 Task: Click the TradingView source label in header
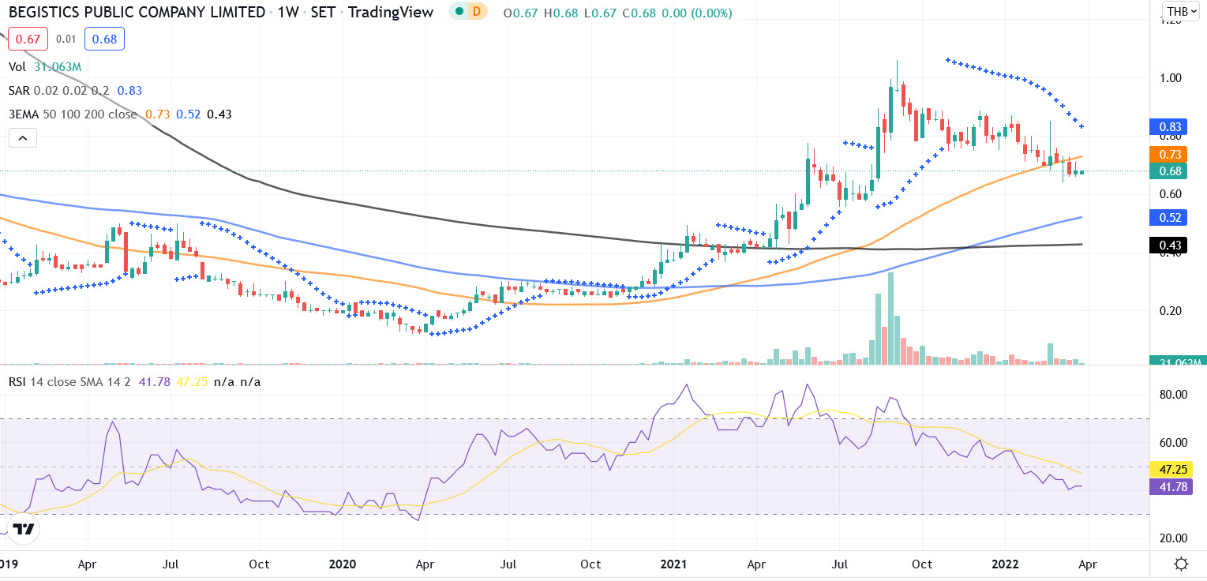click(391, 12)
